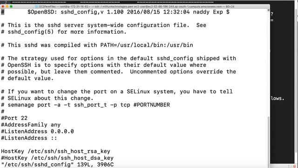298x168 pixels.
Task: Click the PATH=/usr/local/bin:/usr/bin text
Action: pyautogui.click(x=147, y=45)
